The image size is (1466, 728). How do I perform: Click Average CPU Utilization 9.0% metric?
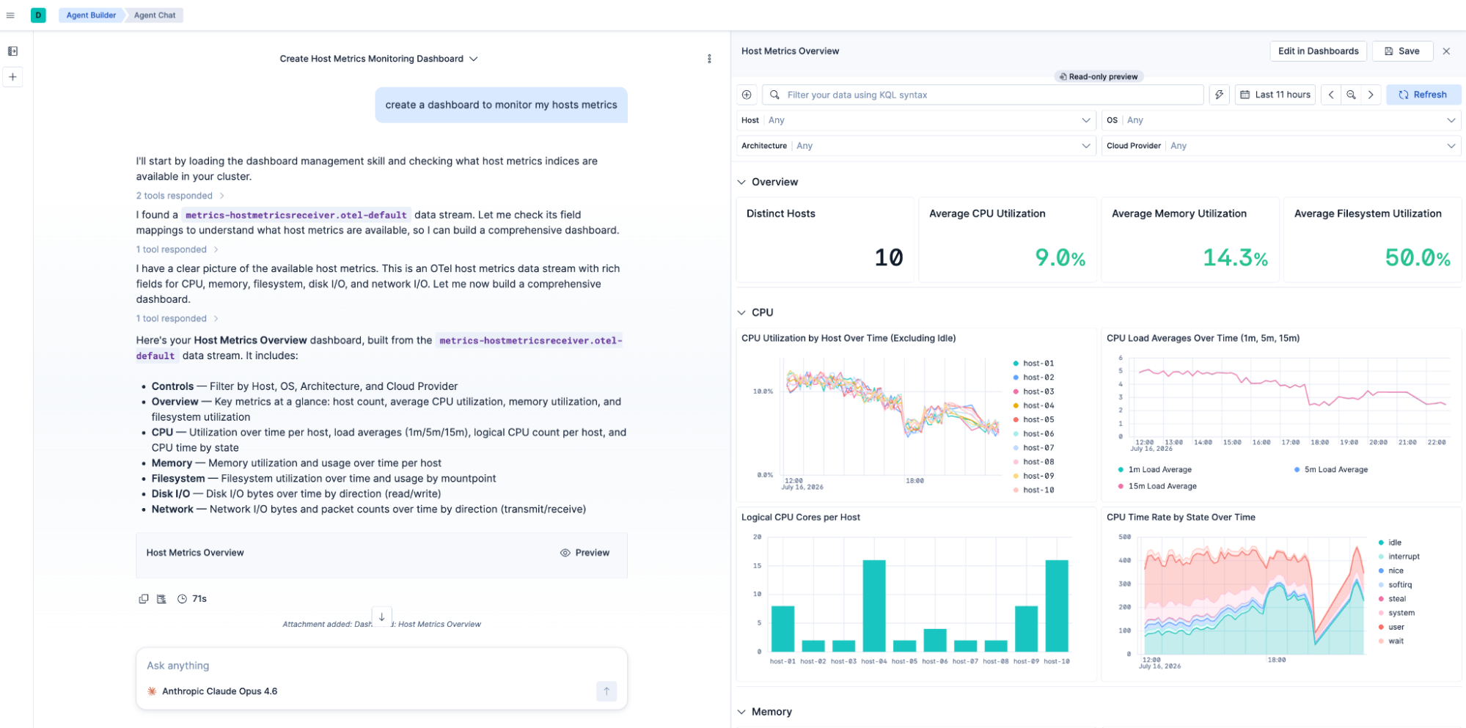point(1060,258)
